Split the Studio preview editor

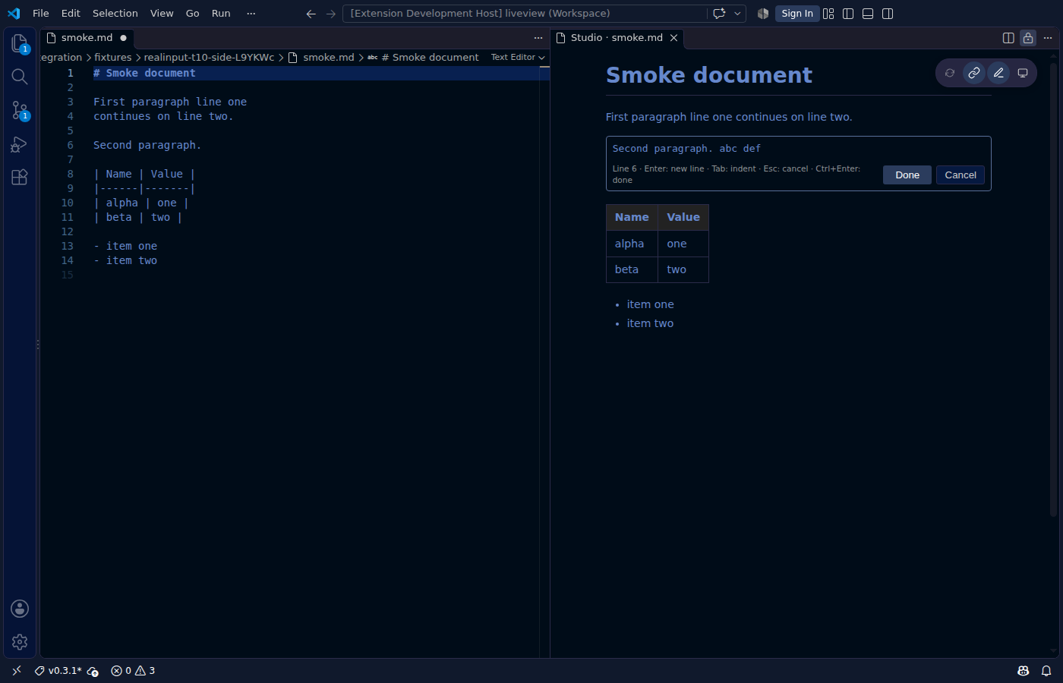[1008, 38]
